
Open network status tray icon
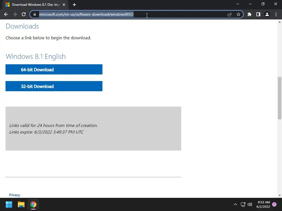243,204
